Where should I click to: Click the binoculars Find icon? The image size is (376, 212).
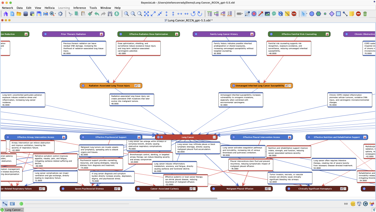[110, 14]
